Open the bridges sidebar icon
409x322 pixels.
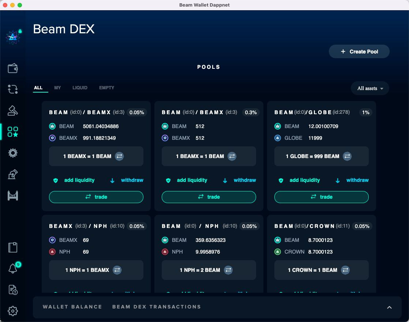[x=13, y=195]
